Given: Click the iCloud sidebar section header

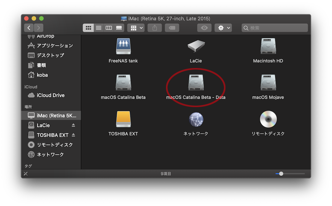Looking at the screenshot, I should [31, 87].
